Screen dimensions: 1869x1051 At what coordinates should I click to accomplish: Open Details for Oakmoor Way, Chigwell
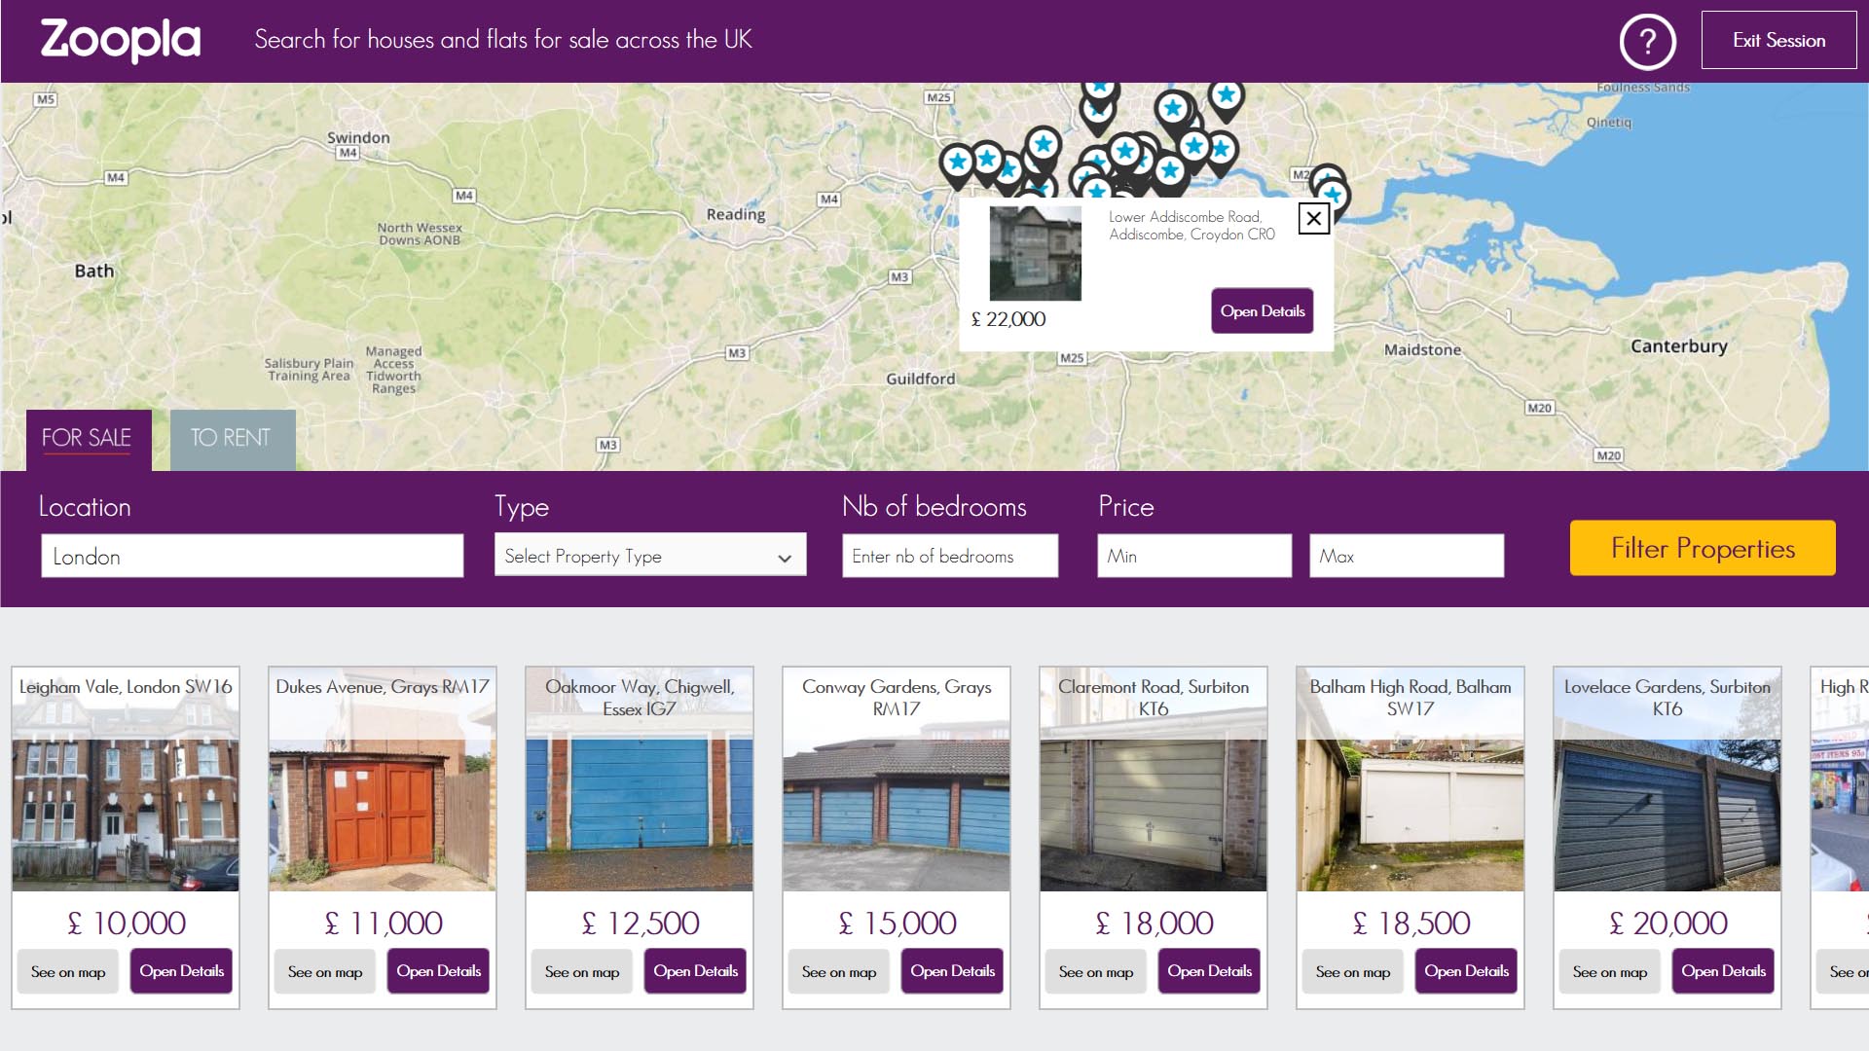tap(695, 971)
